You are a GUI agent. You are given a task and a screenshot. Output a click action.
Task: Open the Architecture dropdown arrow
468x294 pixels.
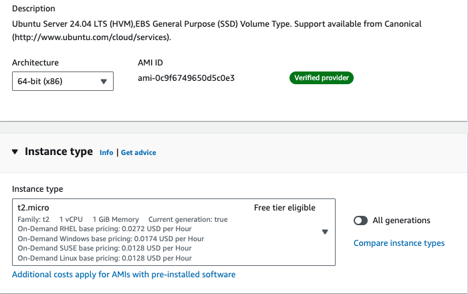coord(104,82)
